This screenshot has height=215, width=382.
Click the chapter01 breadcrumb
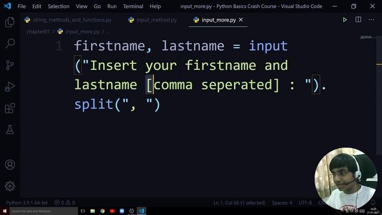click(38, 32)
